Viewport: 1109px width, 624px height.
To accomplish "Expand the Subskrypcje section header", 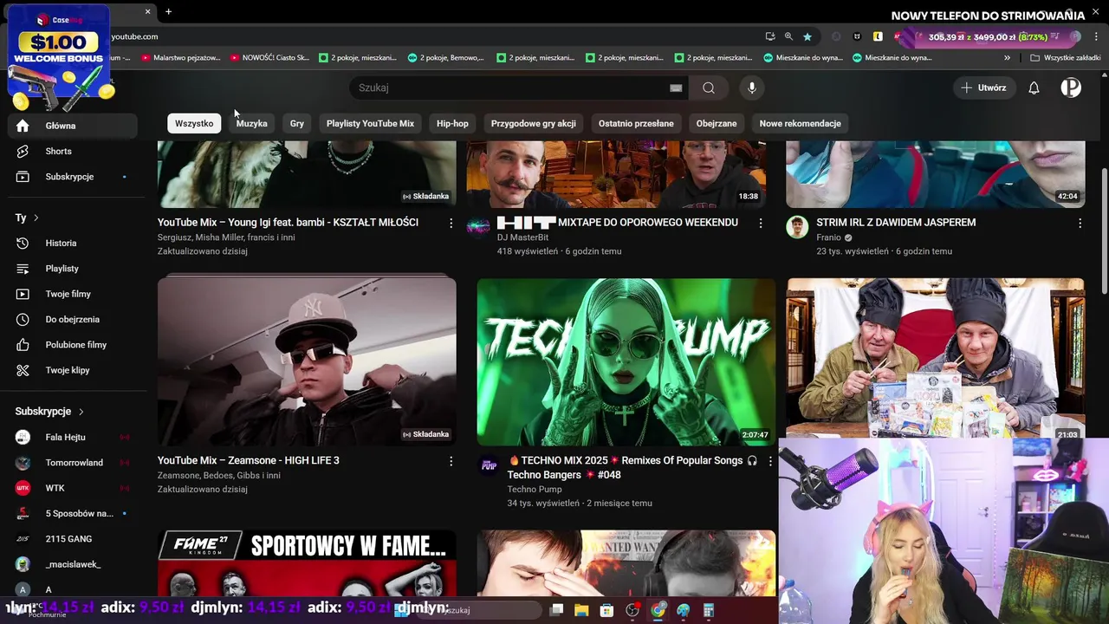I will (50, 412).
